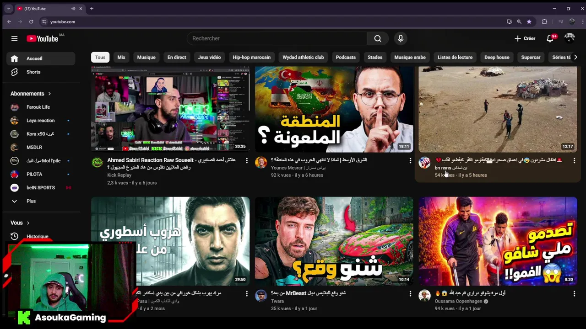This screenshot has width=586, height=329.
Task: Open Younes Mesrar channel avatar
Action: pos(261,163)
